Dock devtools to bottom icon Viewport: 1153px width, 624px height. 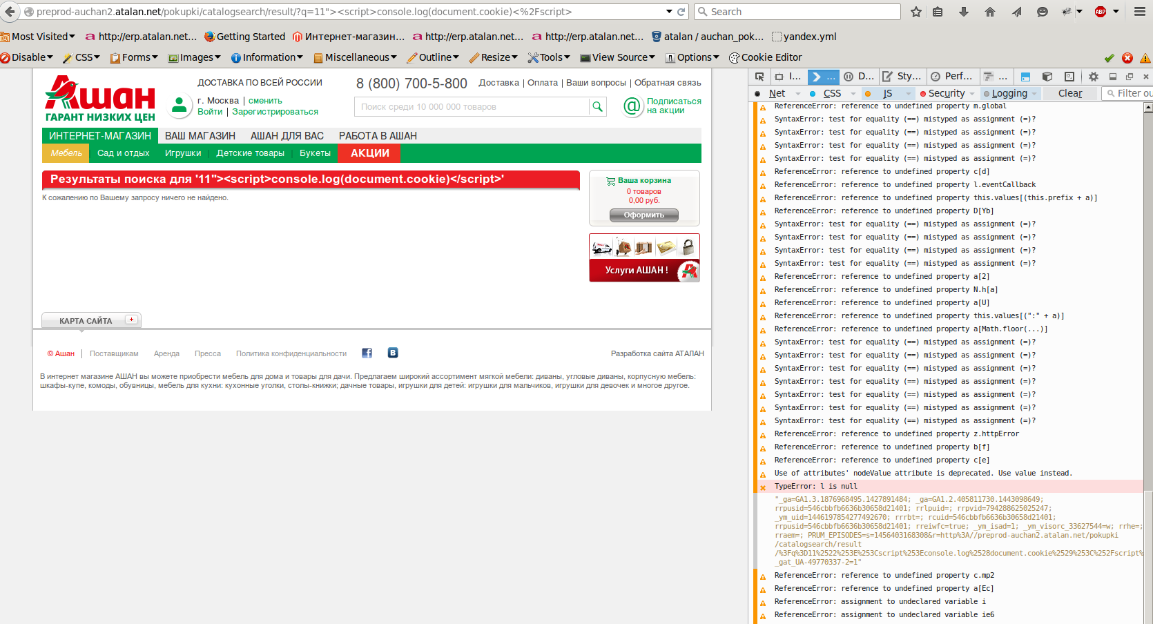click(1113, 77)
